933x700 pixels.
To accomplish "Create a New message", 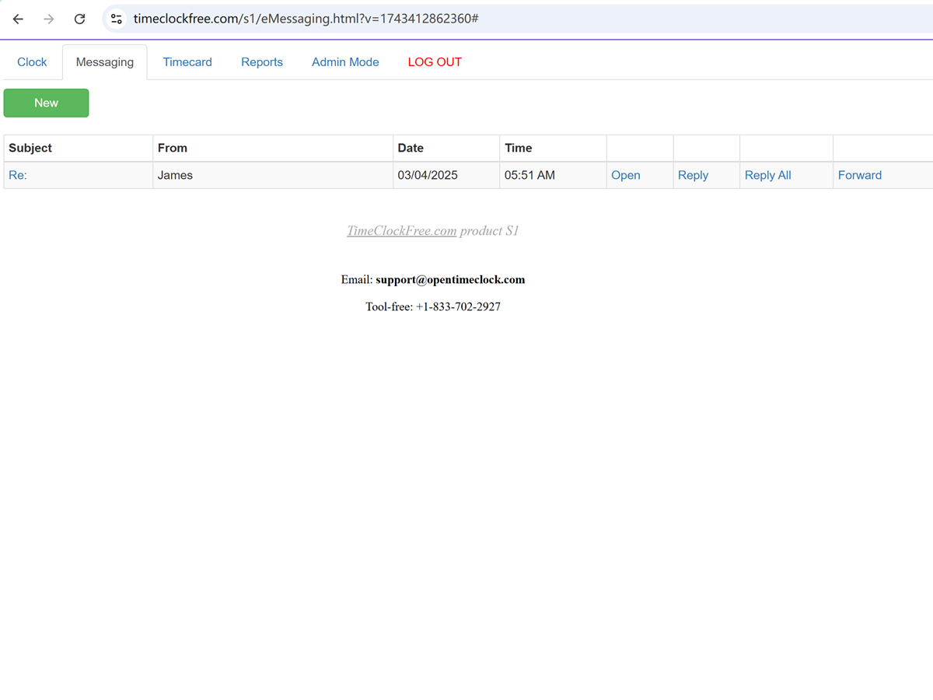I will 46,103.
